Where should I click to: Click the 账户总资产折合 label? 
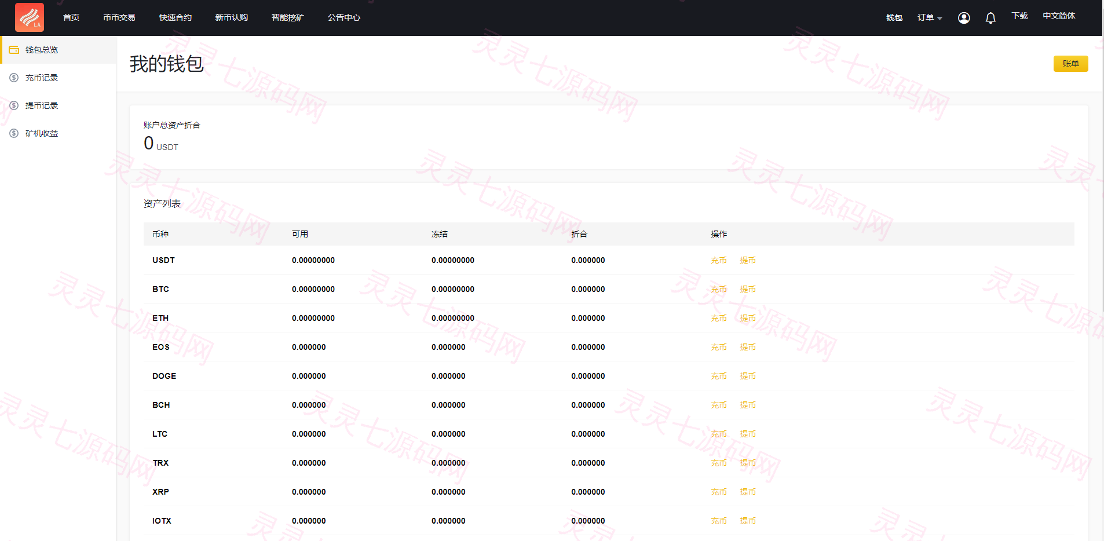tap(172, 125)
